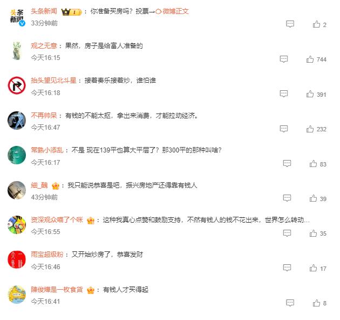This screenshot has height=320, width=340.
Task: Reply to 观之无意's comment
Action: pos(284,59)
